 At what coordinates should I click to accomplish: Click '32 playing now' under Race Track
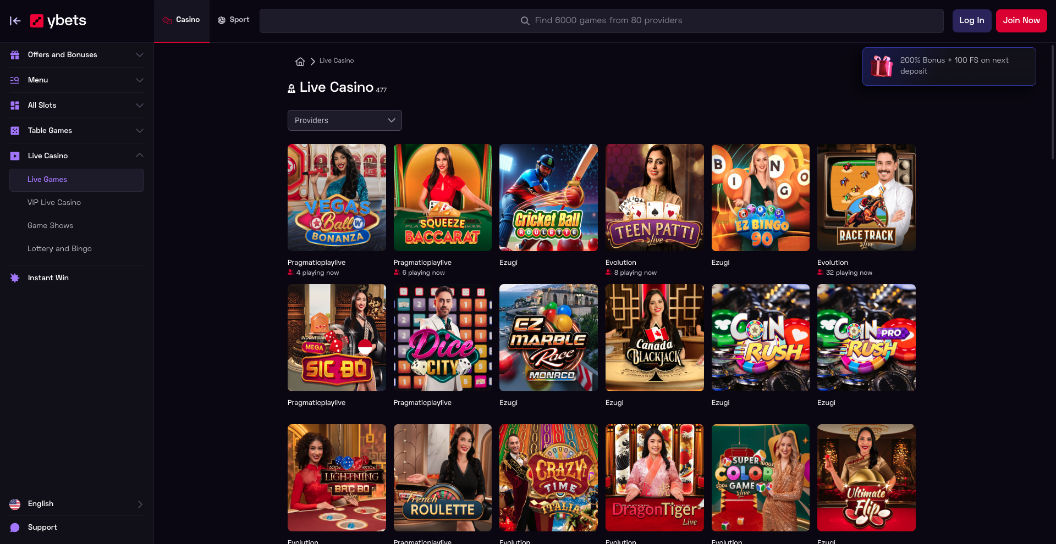849,273
